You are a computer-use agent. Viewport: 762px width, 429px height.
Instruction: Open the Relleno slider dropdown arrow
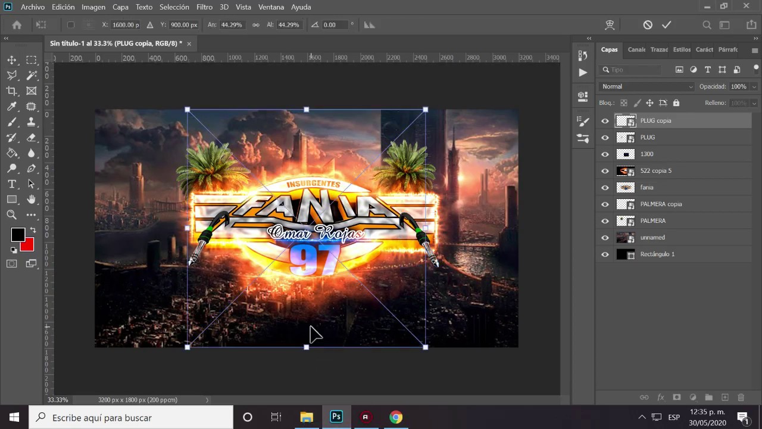click(754, 103)
